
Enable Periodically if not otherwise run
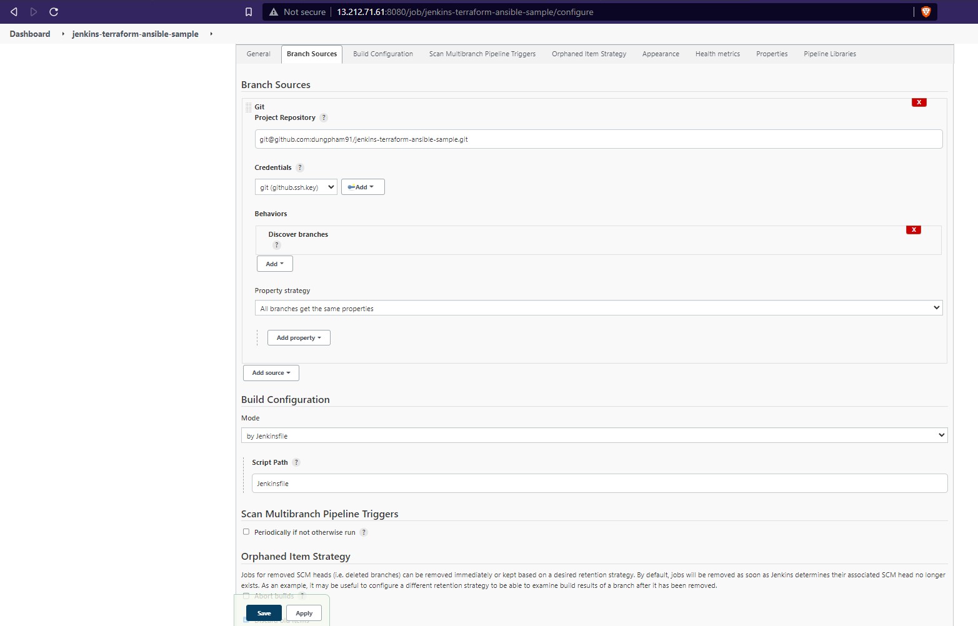(x=246, y=532)
